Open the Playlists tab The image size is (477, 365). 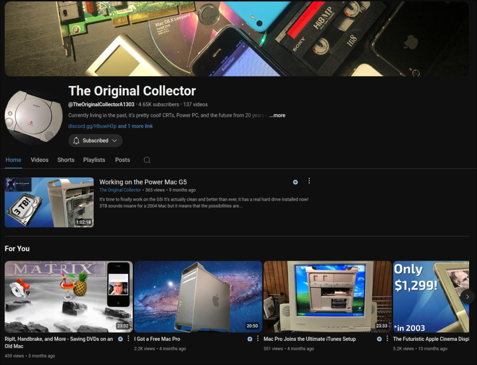pos(94,160)
